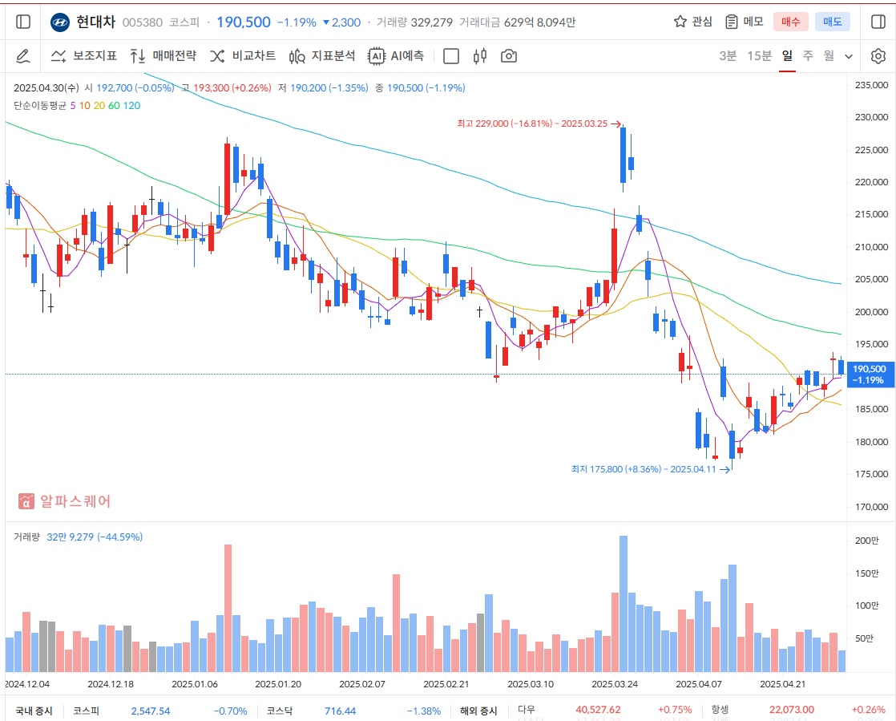Toggle the left sidebar panel icon
The height and width of the screenshot is (721, 896).
(23, 22)
